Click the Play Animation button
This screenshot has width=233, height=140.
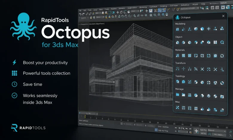click(x=183, y=128)
